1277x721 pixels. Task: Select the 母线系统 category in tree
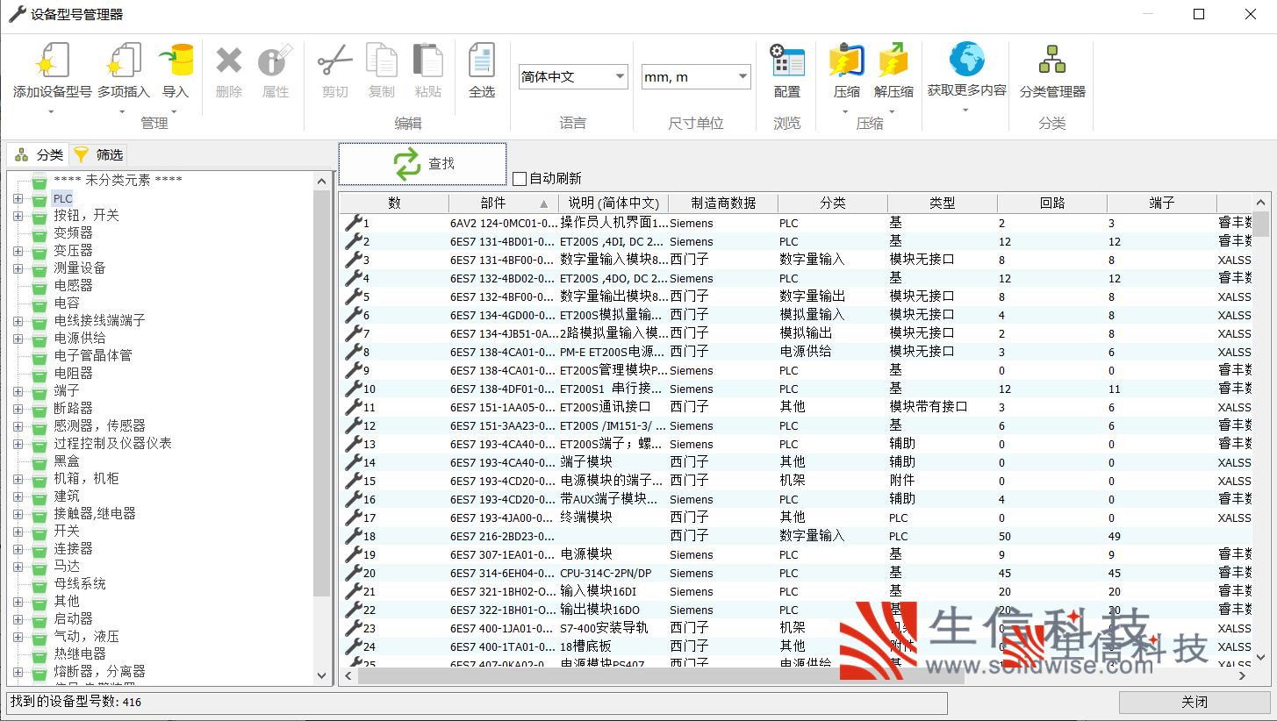(x=80, y=584)
